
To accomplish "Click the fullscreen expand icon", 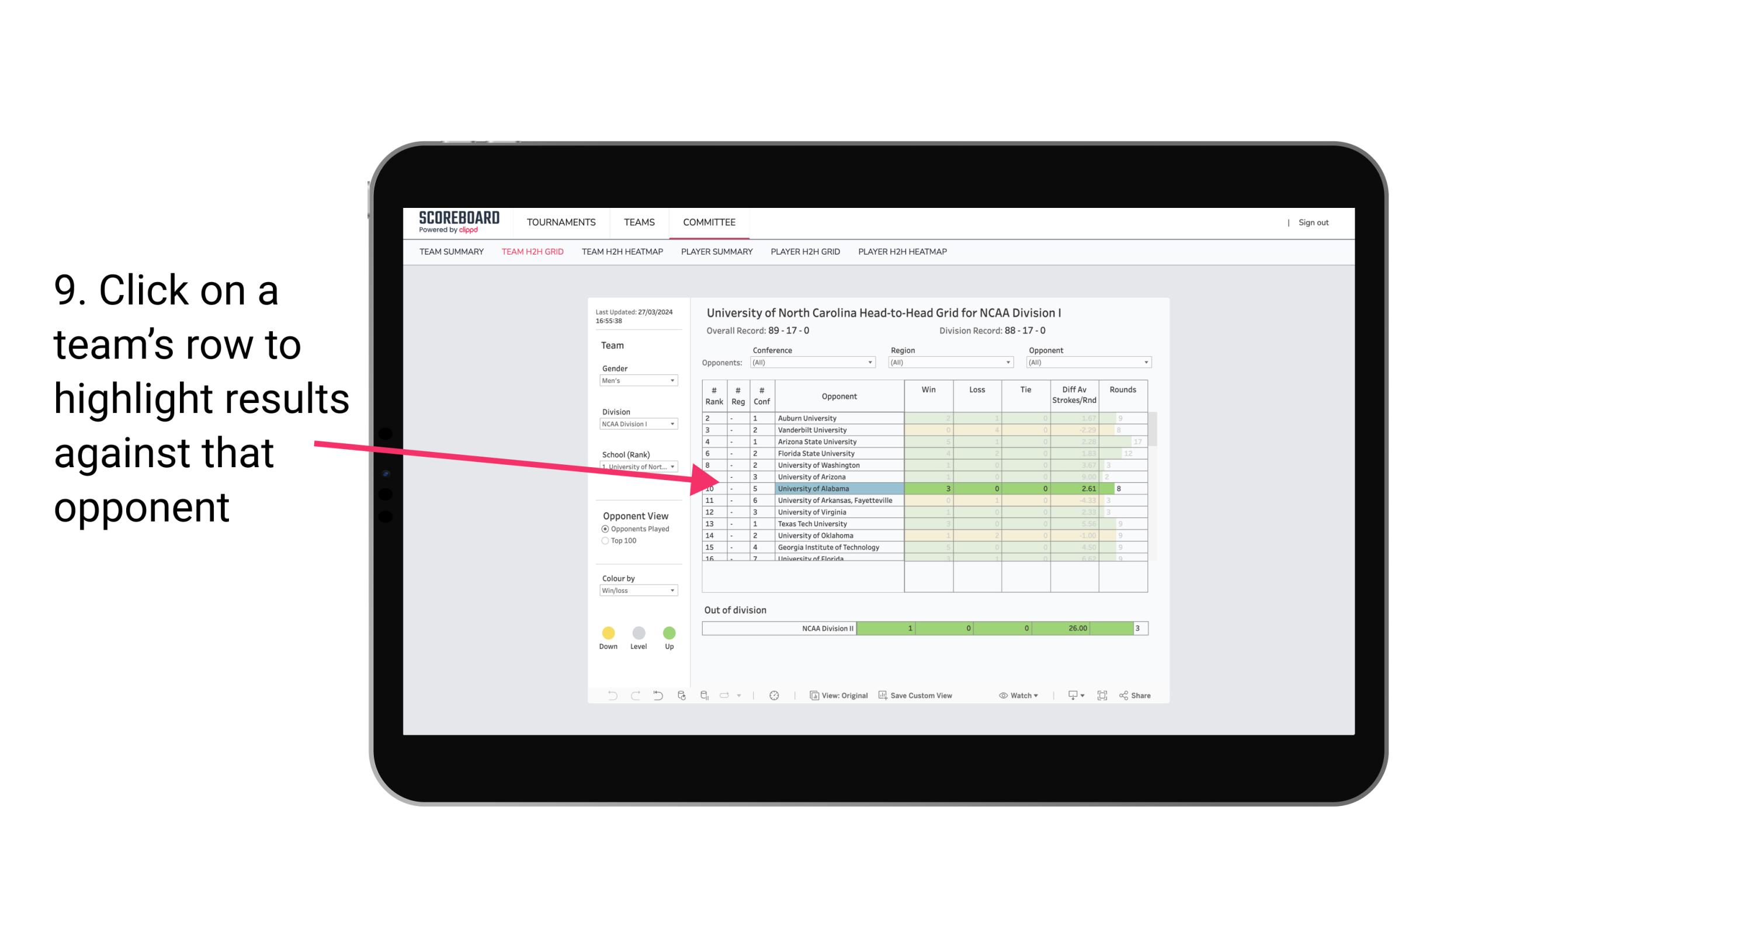I will [x=1101, y=696].
